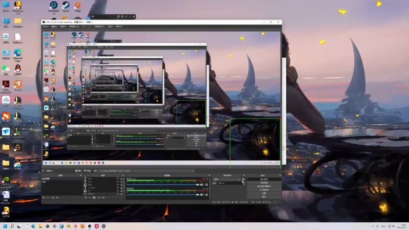
Task: Pop out the Audio Mixer dock panel
Action: tap(209, 175)
